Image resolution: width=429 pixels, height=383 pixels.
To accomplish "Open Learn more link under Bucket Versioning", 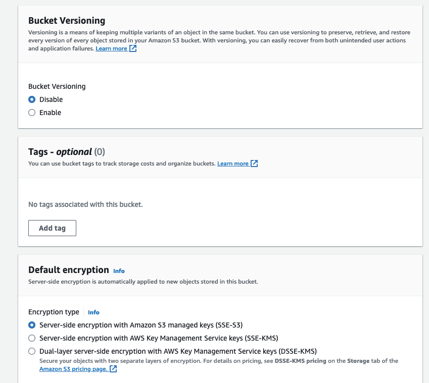I will click(111, 48).
